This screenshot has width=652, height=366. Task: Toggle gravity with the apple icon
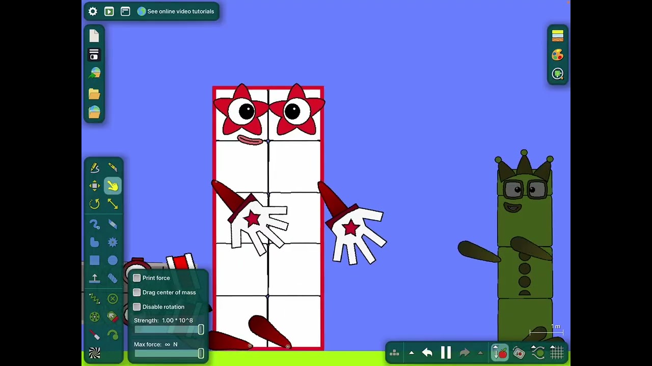(499, 352)
